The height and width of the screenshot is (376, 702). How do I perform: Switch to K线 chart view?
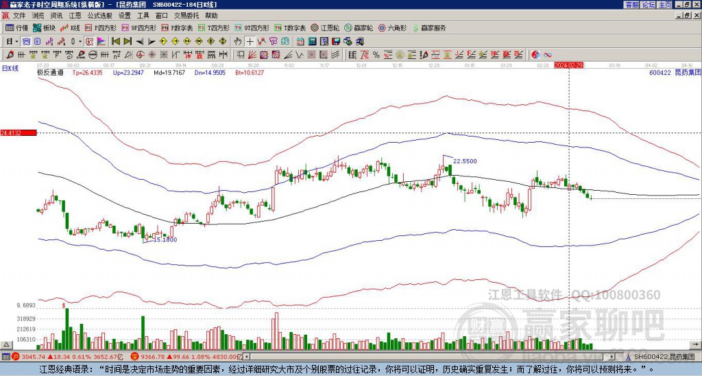tap(71, 27)
